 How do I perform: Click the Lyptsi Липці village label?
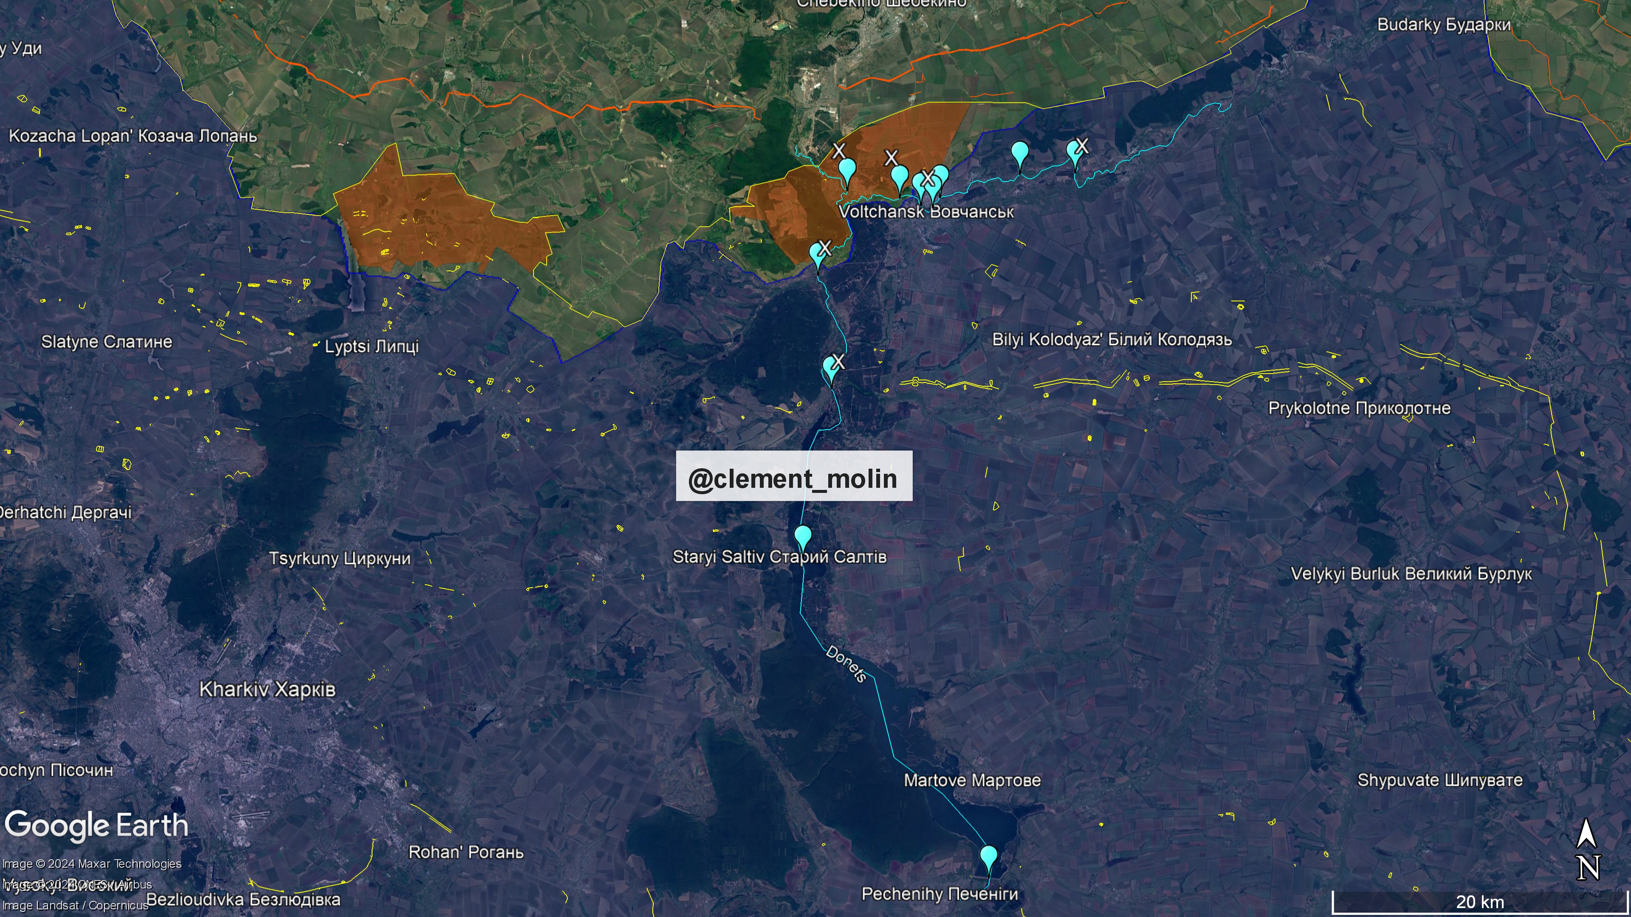click(x=372, y=347)
